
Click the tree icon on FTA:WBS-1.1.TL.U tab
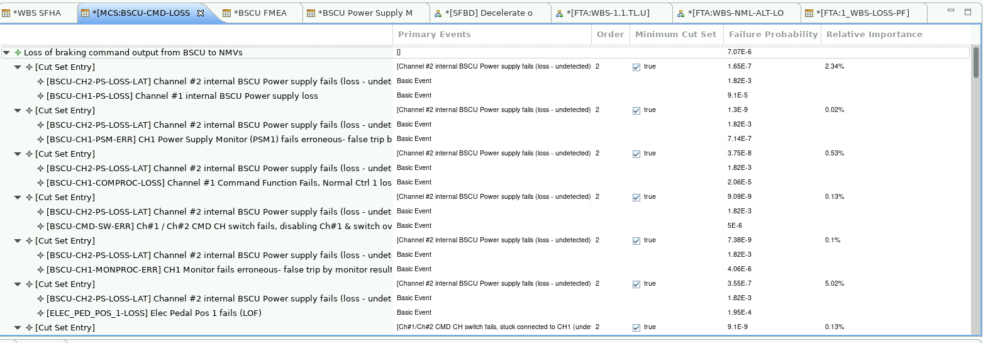coord(560,13)
